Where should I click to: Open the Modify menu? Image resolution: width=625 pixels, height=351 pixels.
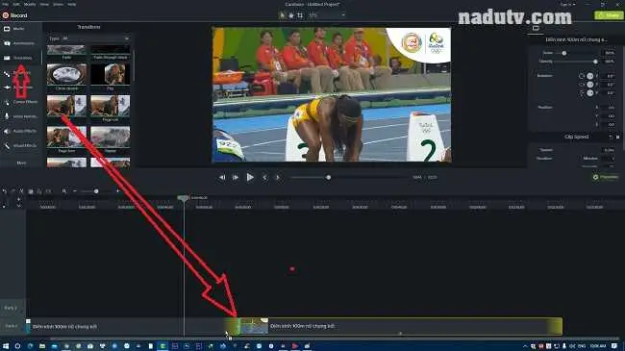tap(30, 4)
